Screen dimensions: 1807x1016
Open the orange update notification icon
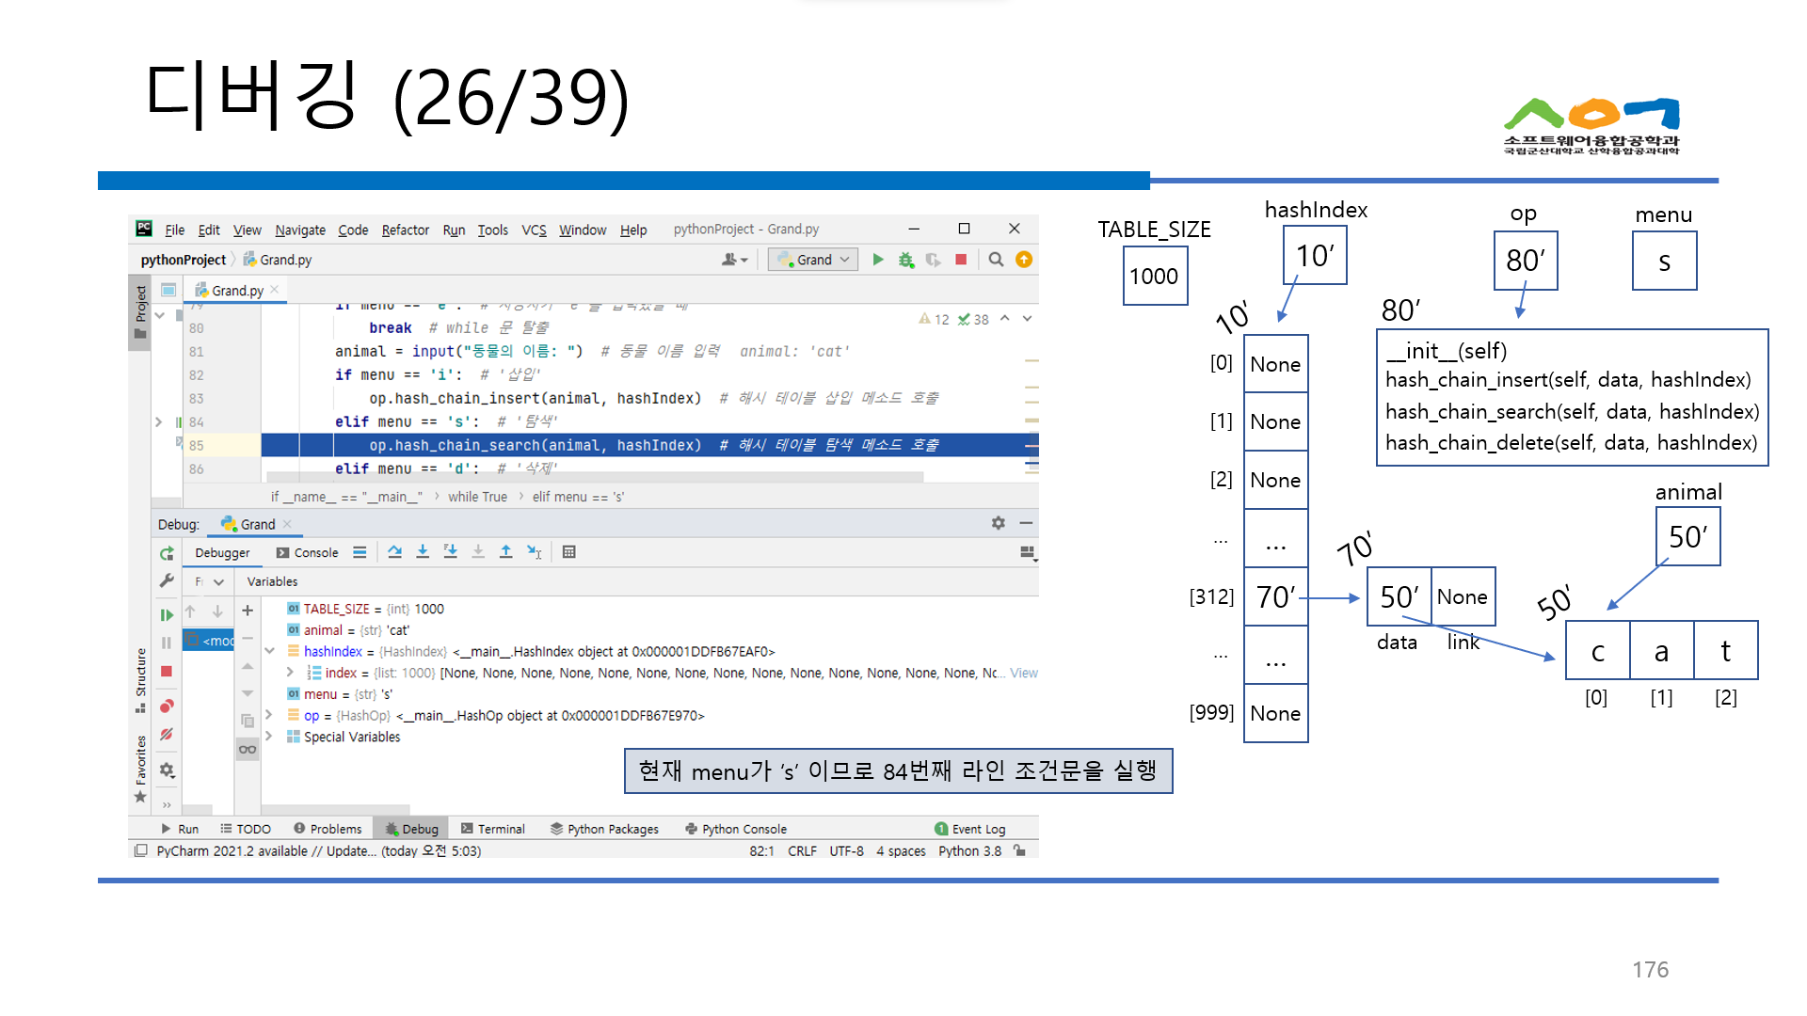1024,260
